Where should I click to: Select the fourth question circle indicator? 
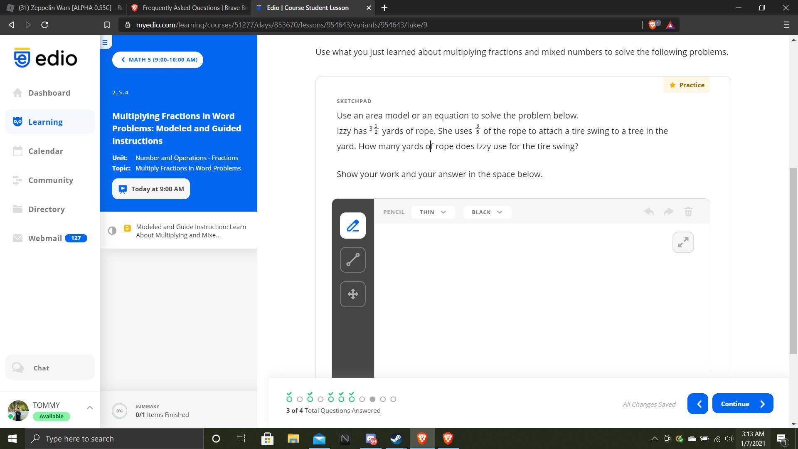click(320, 400)
